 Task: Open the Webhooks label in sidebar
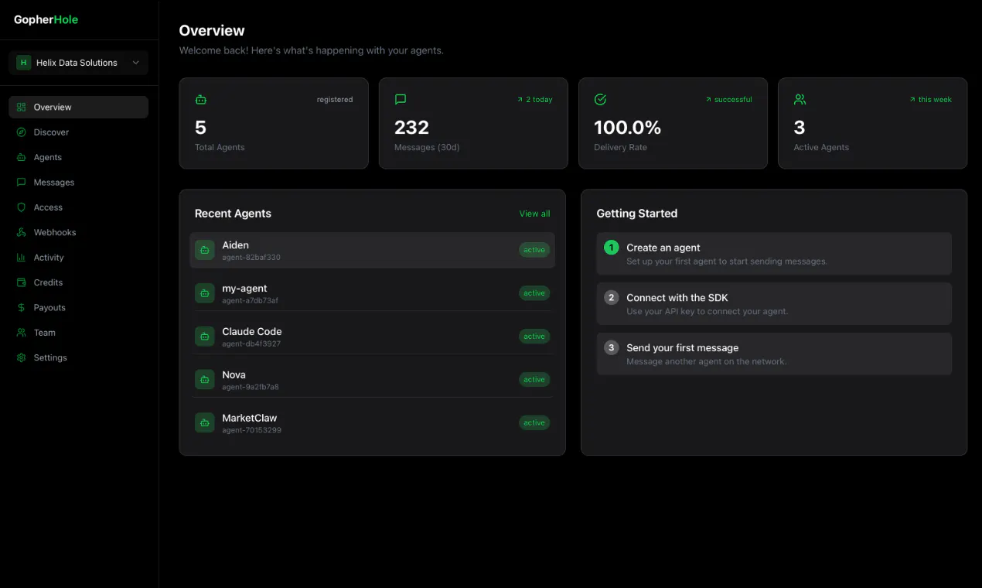(x=55, y=232)
